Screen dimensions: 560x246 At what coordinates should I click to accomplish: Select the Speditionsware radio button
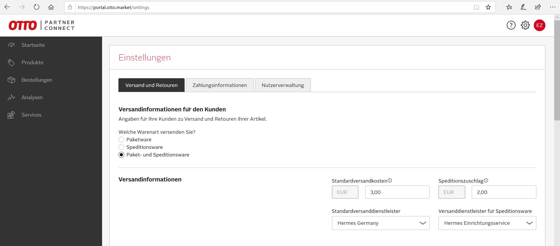click(x=121, y=147)
